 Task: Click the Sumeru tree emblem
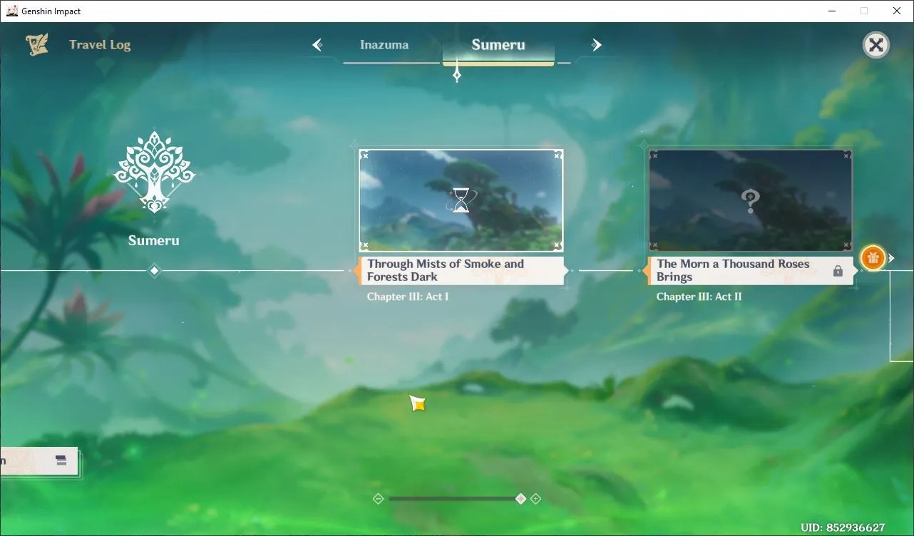[x=154, y=172]
